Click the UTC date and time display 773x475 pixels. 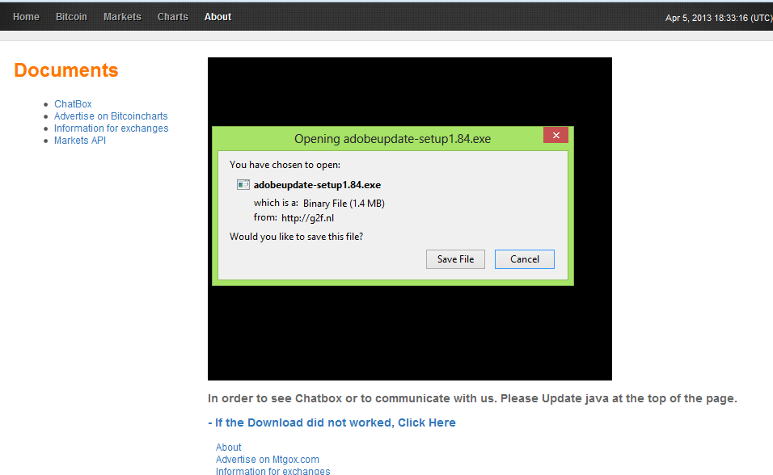tap(719, 18)
